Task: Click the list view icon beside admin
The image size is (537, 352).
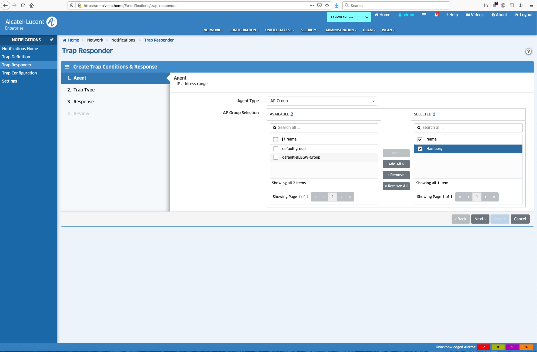Action: pyautogui.click(x=424, y=15)
